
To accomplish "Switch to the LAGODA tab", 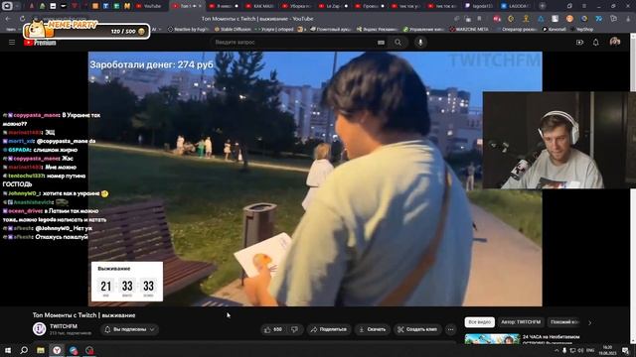I will (x=516, y=6).
